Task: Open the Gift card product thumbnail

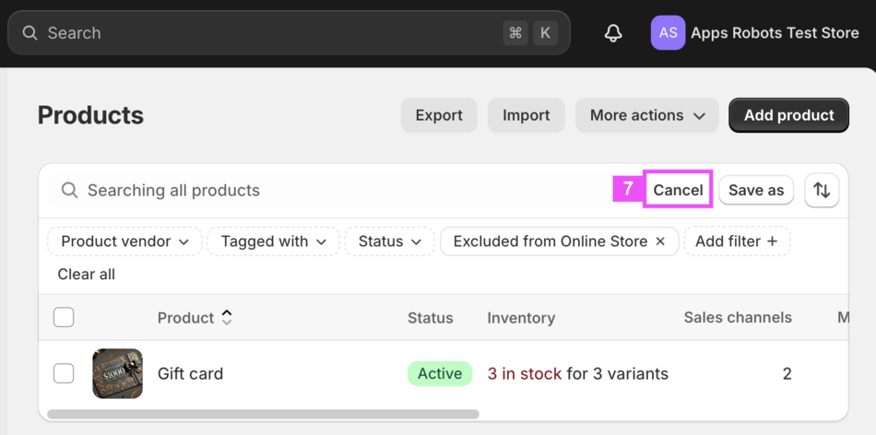Action: click(x=118, y=373)
